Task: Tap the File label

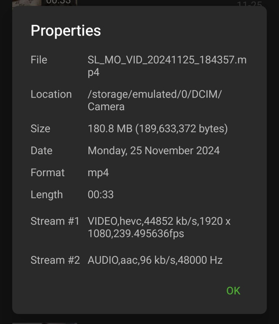Action: coord(39,60)
